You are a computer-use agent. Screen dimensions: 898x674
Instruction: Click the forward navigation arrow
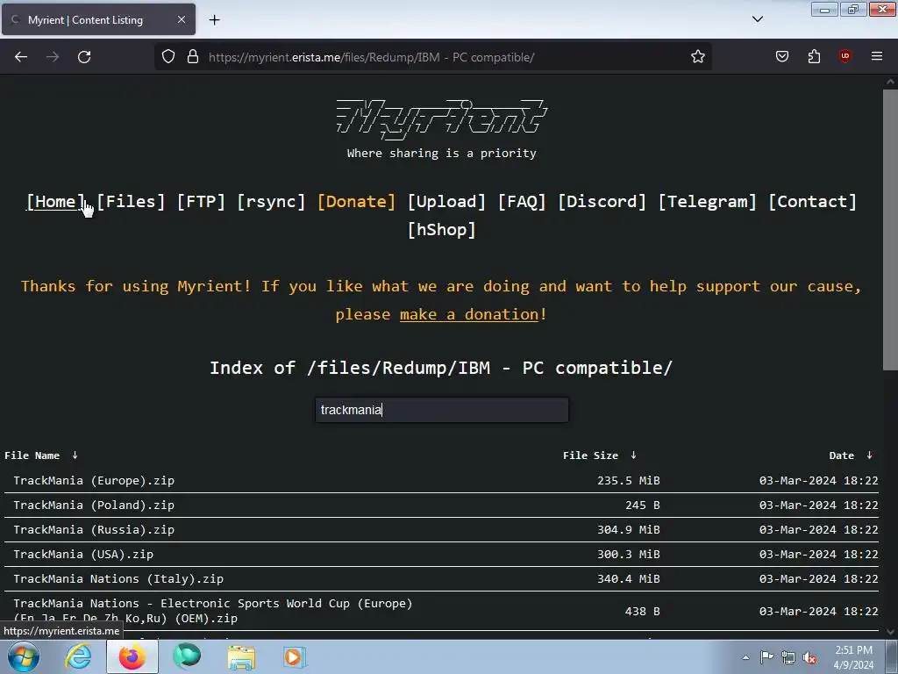pyautogui.click(x=53, y=57)
